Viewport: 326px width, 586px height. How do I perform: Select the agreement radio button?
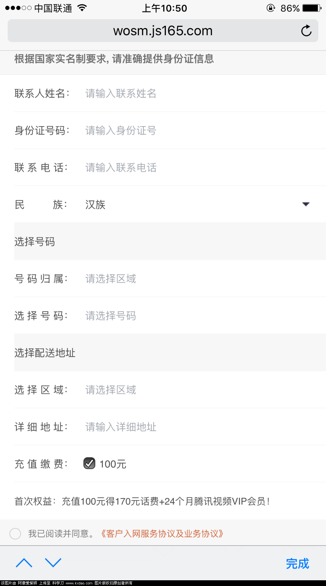(15, 533)
